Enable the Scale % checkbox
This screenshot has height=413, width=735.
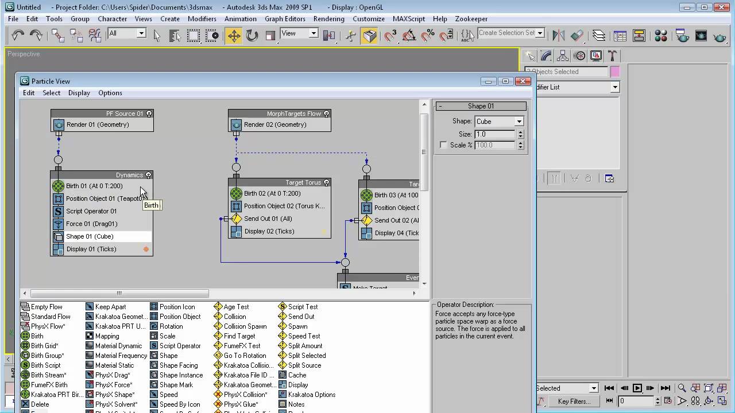point(443,145)
